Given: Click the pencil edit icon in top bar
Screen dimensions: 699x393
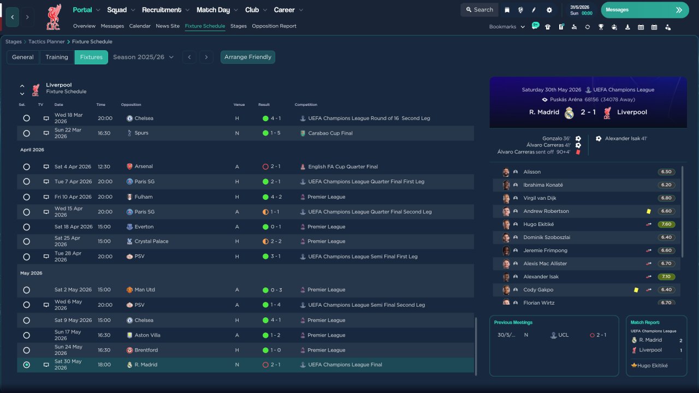Looking at the screenshot, I should click(x=534, y=10).
